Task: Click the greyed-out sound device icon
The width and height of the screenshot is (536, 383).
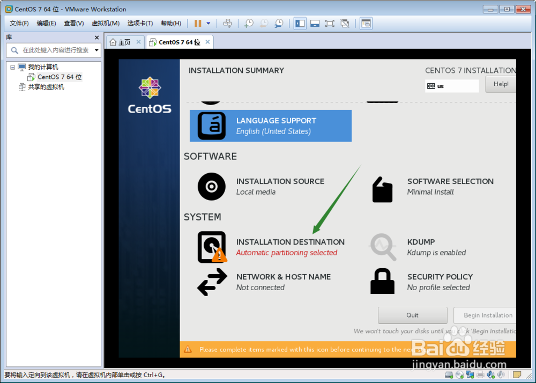Action: point(501,375)
